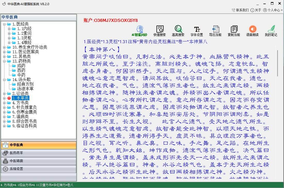Viewport: 284px width, 188px height.
Task: Click 联系我们 link
Action: coord(240,10)
